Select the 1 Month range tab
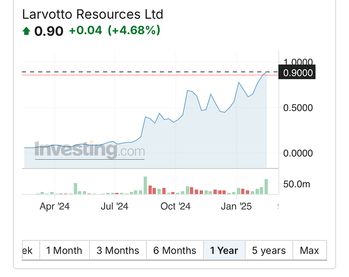Screen dimensions: 349x277 tap(64, 250)
